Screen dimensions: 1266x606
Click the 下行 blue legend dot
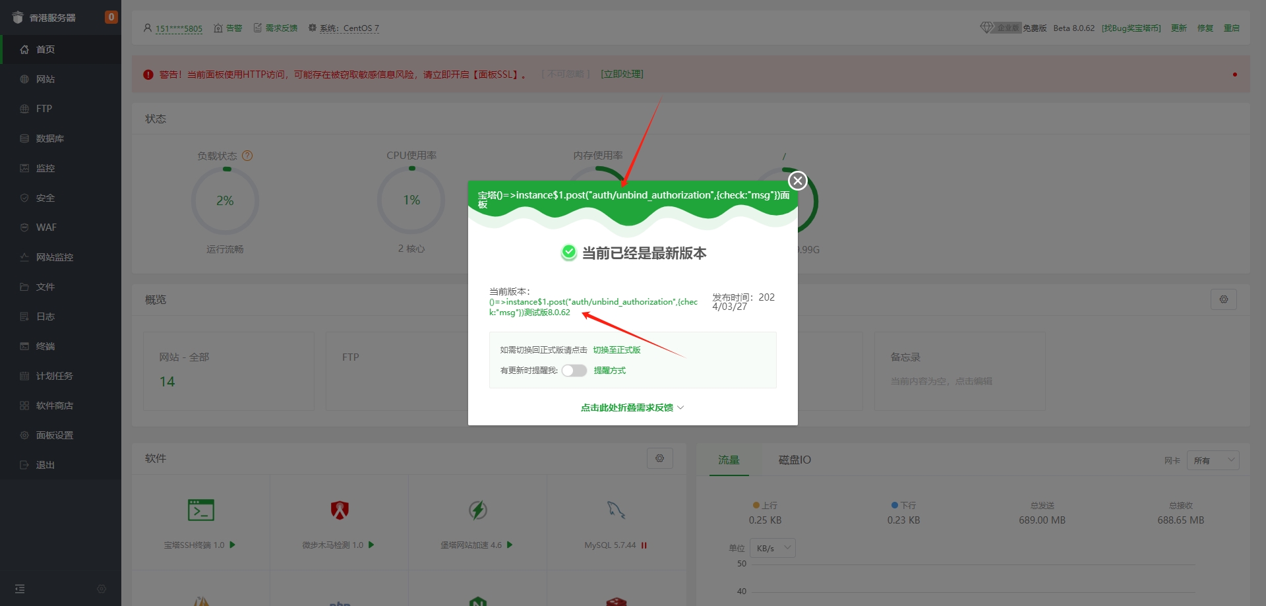click(x=895, y=505)
